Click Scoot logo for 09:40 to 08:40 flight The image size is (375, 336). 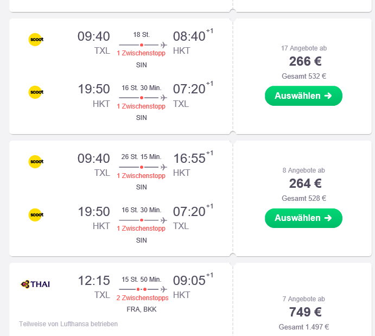click(x=36, y=40)
